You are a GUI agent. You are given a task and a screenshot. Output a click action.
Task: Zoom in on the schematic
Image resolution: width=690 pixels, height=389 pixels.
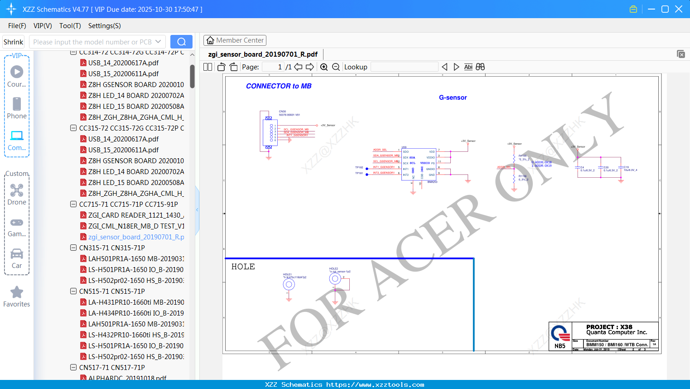324,67
